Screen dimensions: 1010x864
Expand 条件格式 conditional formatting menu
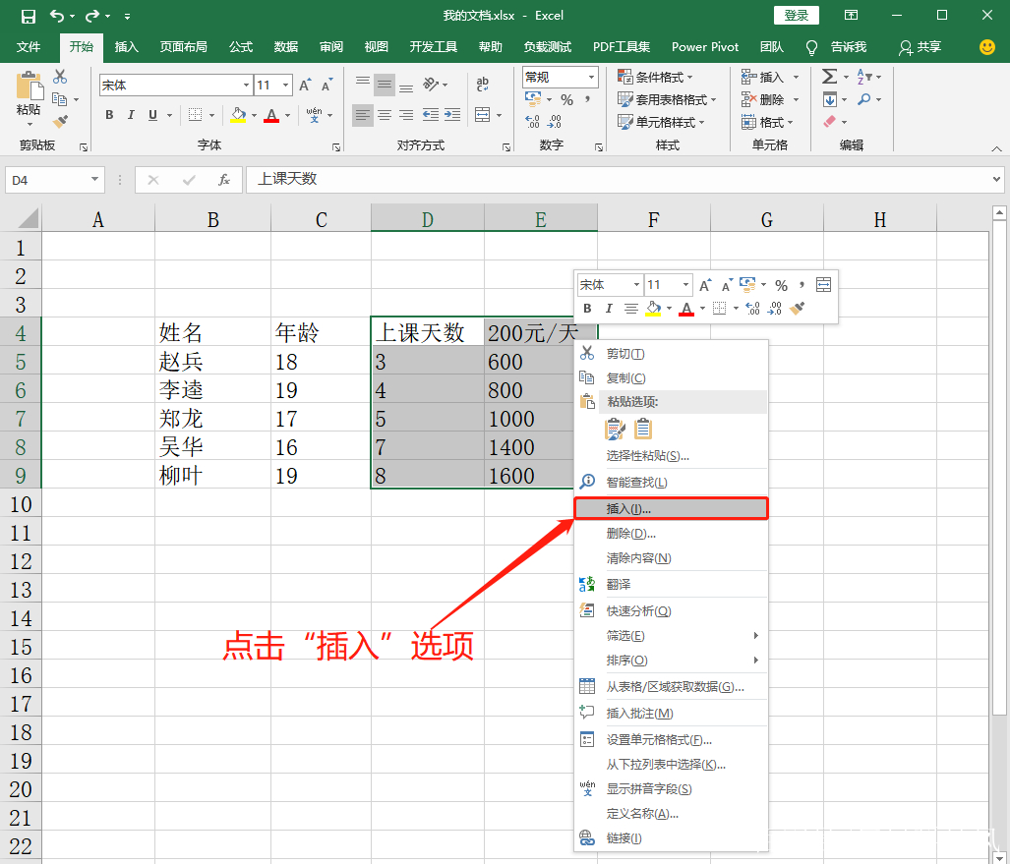[655, 78]
